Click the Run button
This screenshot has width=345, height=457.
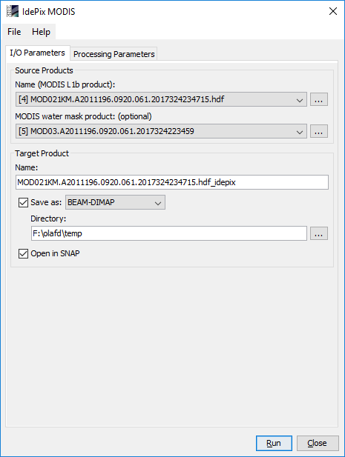pos(274,443)
